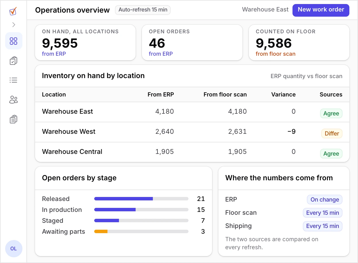Click the Variance column header

tap(284, 94)
